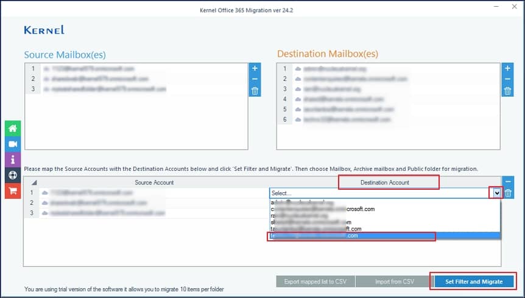The image size is (525, 298).
Task: Open the info sidebar icon
Action: [13, 160]
